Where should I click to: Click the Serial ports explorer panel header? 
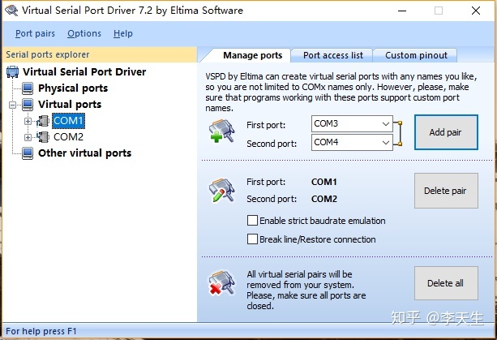coord(100,54)
